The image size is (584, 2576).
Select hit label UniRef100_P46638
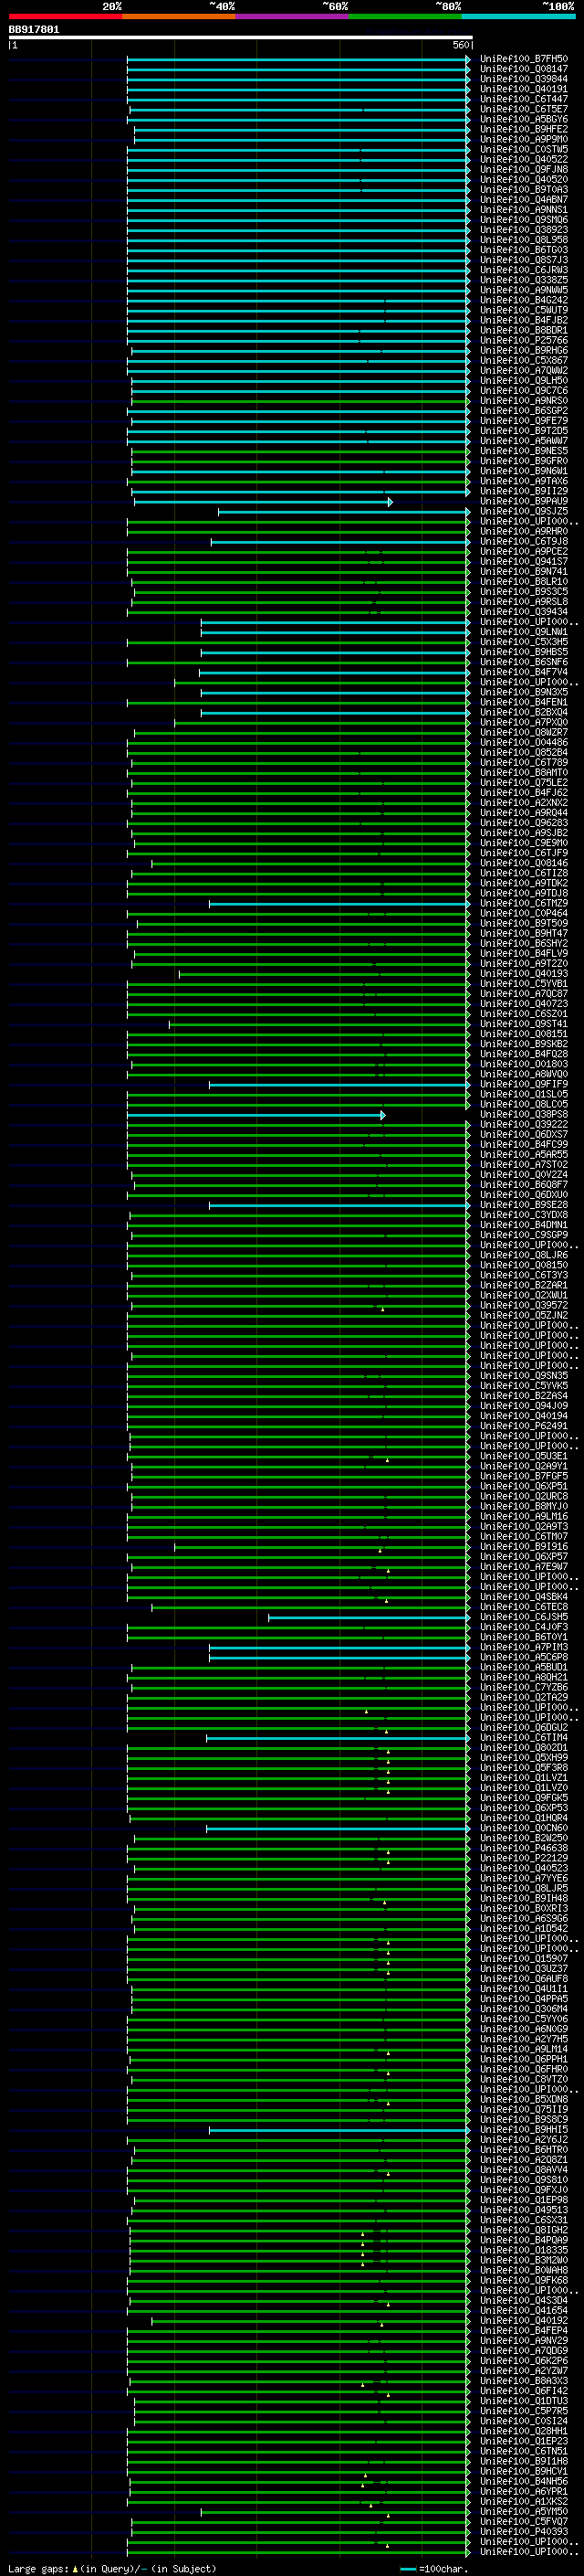pos(523,1848)
